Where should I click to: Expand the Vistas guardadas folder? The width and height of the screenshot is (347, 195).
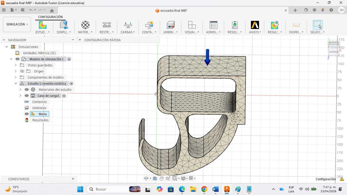[16, 65]
